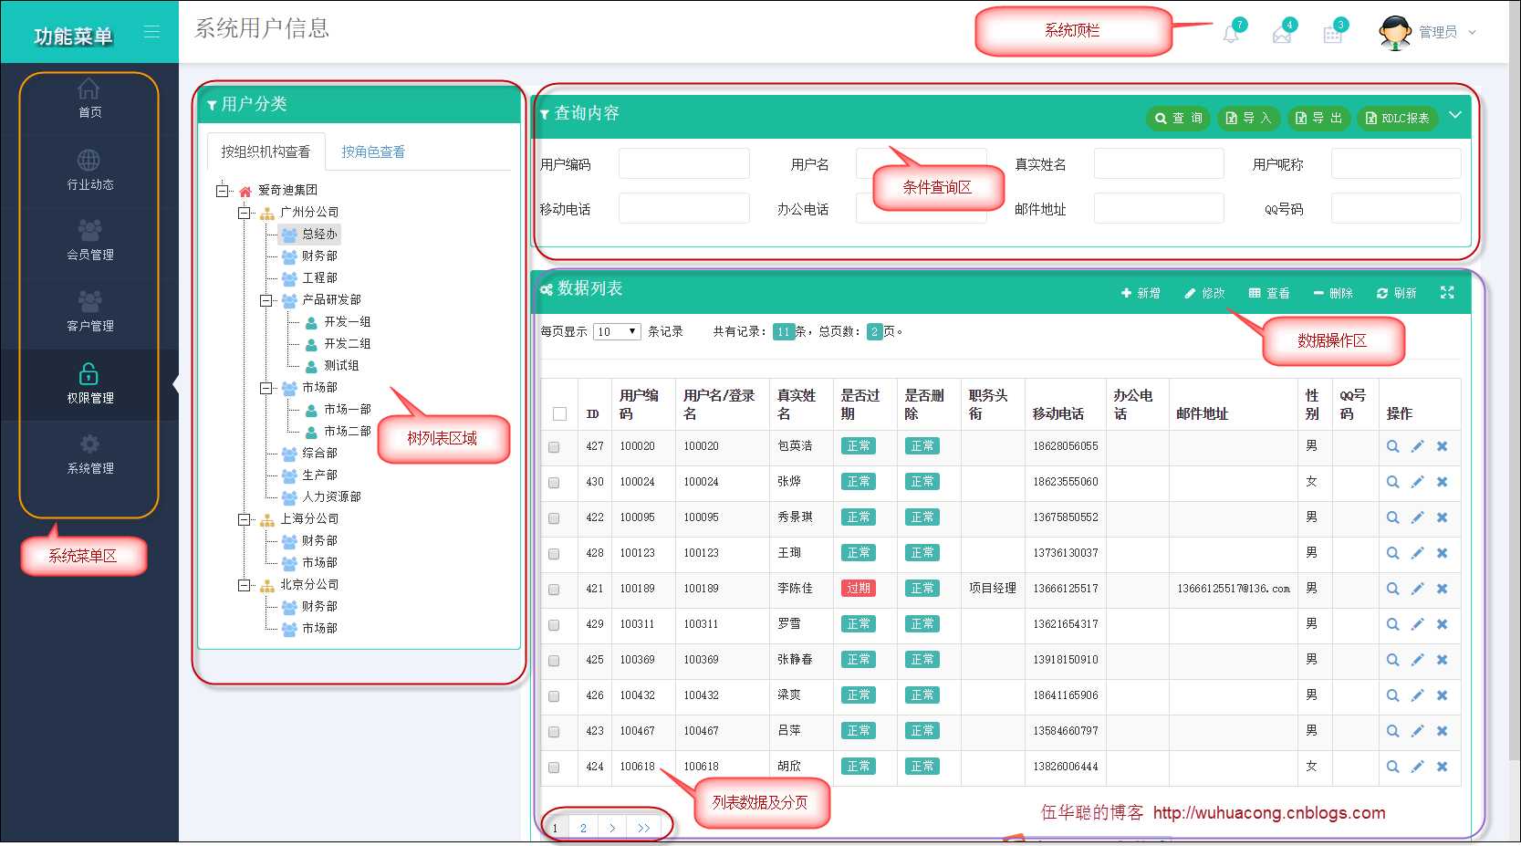This screenshot has width=1521, height=846.
Task: Click the 导出 export button
Action: 1319,118
